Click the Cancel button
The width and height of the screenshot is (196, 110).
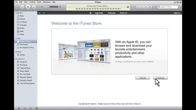pos(143,78)
